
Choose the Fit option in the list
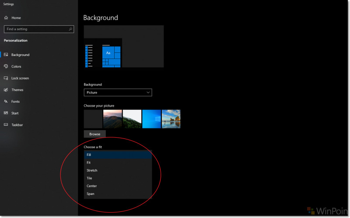(x=118, y=163)
